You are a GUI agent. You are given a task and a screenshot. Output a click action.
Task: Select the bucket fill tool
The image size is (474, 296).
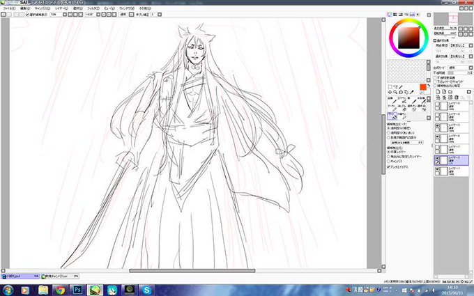(392, 116)
